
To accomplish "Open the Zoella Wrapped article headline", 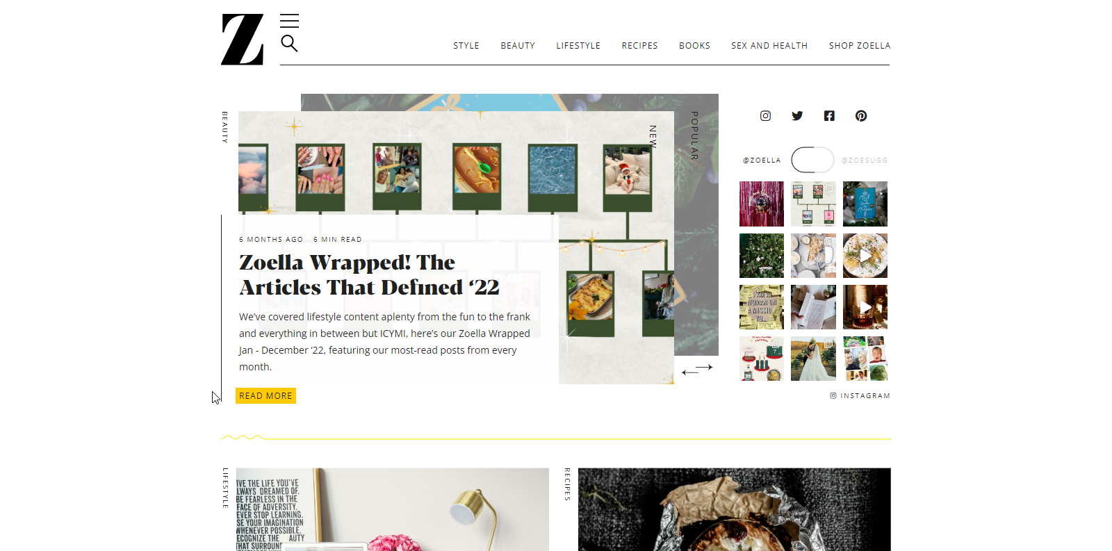I will pos(369,275).
